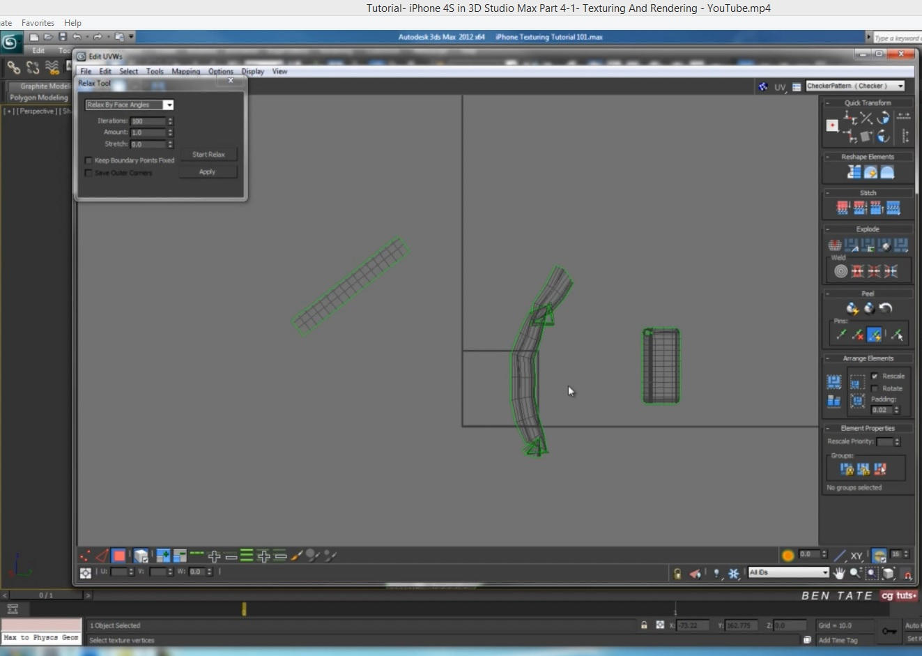This screenshot has width=922, height=656.
Task: Click the Polygon Modeling tab
Action: 38,98
